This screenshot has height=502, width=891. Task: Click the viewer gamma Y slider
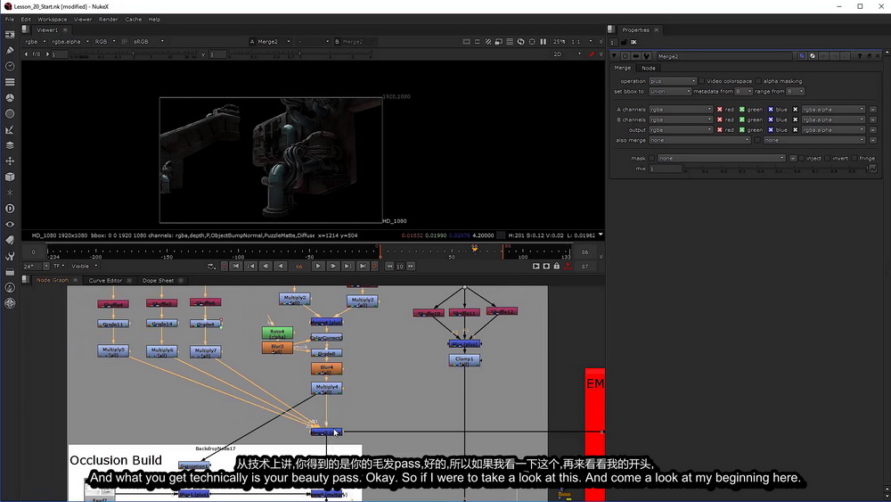pos(299,54)
